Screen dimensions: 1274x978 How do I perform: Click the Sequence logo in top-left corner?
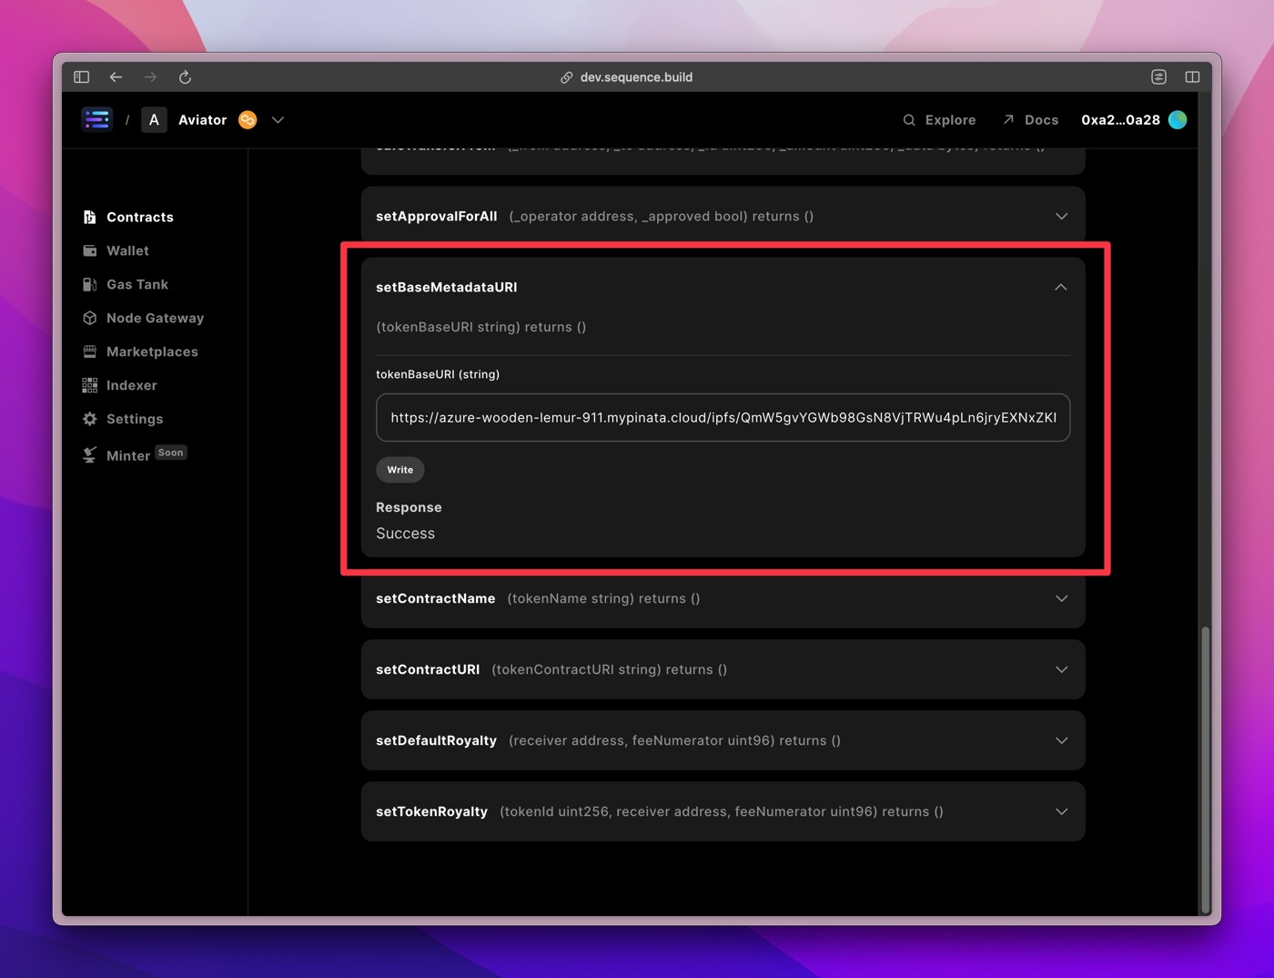96,119
